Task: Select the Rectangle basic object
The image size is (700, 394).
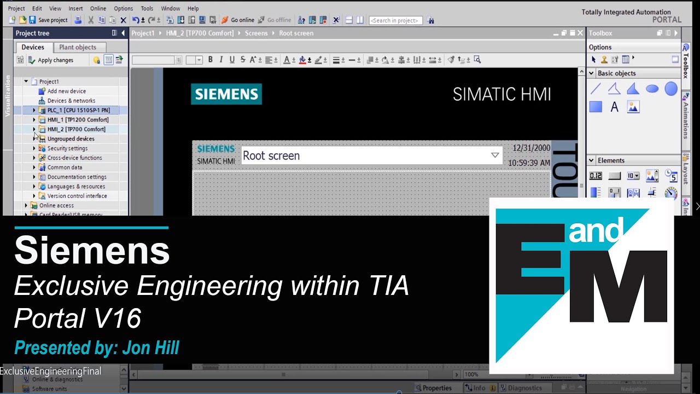Action: pyautogui.click(x=596, y=107)
